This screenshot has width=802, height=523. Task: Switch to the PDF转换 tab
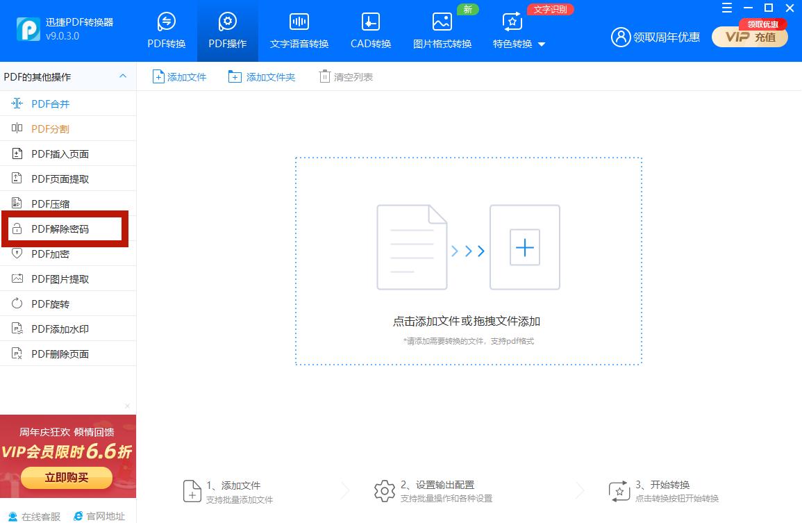(166, 31)
